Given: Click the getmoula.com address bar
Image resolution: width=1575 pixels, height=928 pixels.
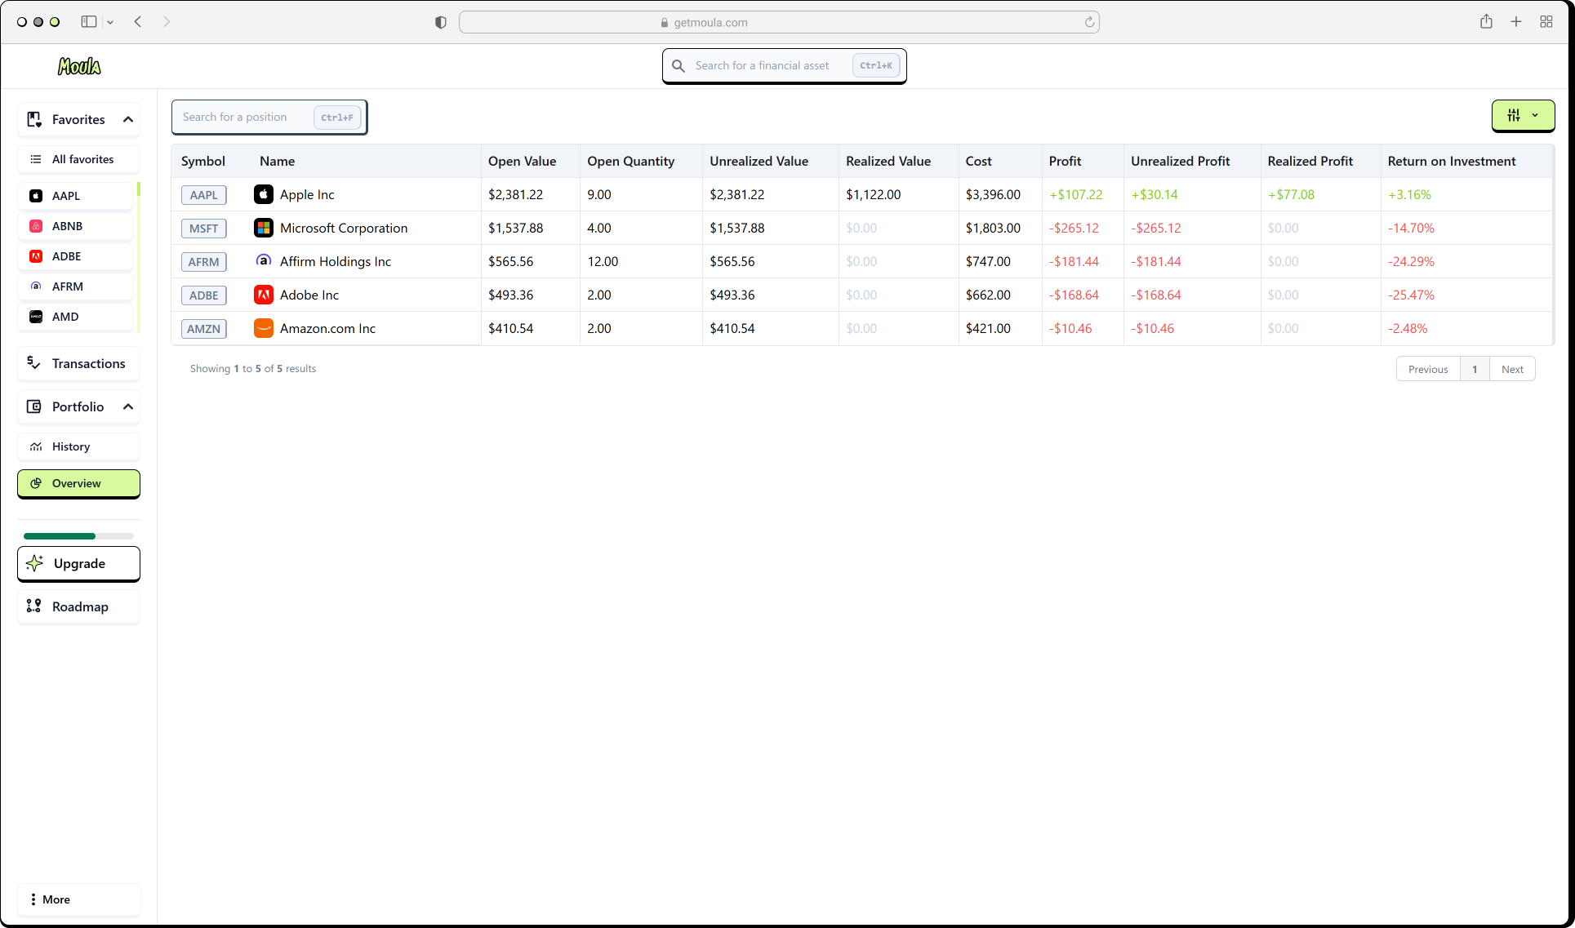Looking at the screenshot, I should pos(779,22).
